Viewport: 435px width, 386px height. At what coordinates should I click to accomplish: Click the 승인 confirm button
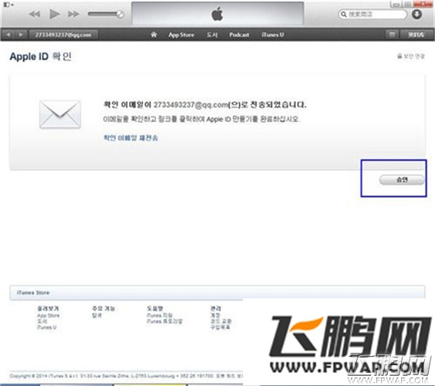(x=402, y=180)
